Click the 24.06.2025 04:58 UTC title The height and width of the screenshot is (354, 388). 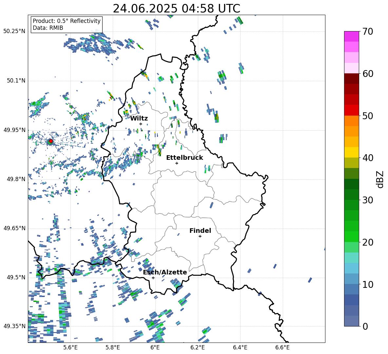click(x=176, y=9)
